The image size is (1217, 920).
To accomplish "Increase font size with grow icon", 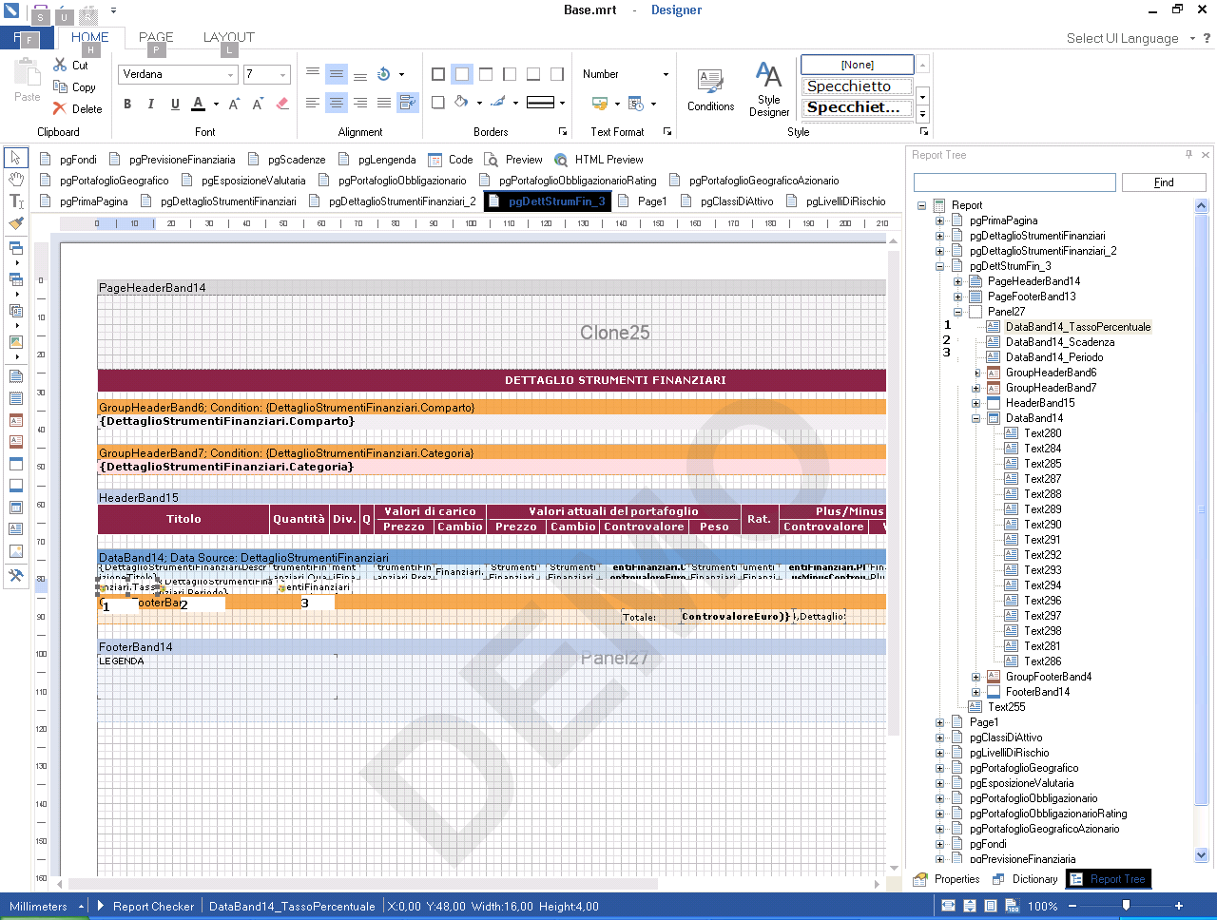I will [x=234, y=104].
